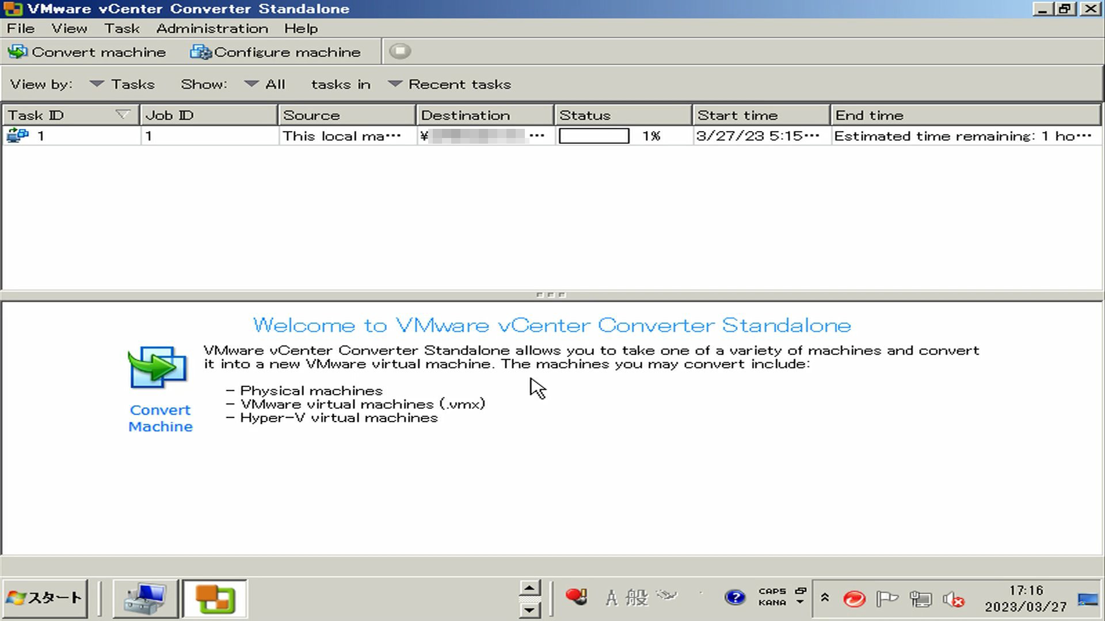Click the IME pad icon
The width and height of the screenshot is (1105, 621).
(667, 596)
